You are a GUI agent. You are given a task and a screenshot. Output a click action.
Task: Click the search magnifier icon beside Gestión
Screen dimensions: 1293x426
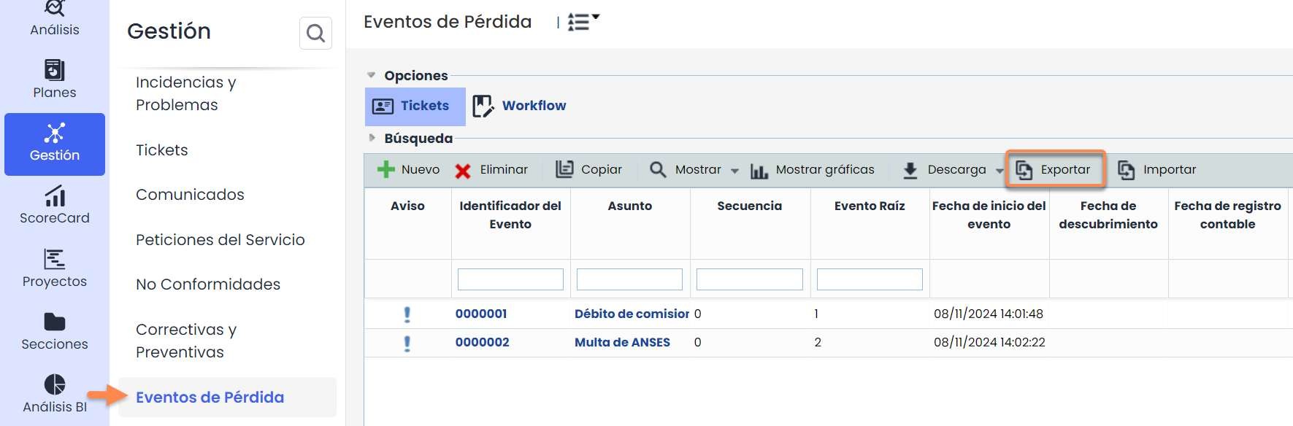[315, 34]
